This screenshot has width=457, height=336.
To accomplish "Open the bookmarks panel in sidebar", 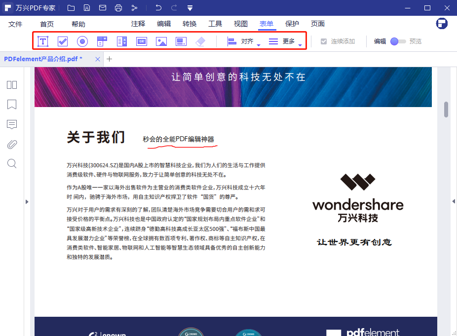I will point(12,105).
